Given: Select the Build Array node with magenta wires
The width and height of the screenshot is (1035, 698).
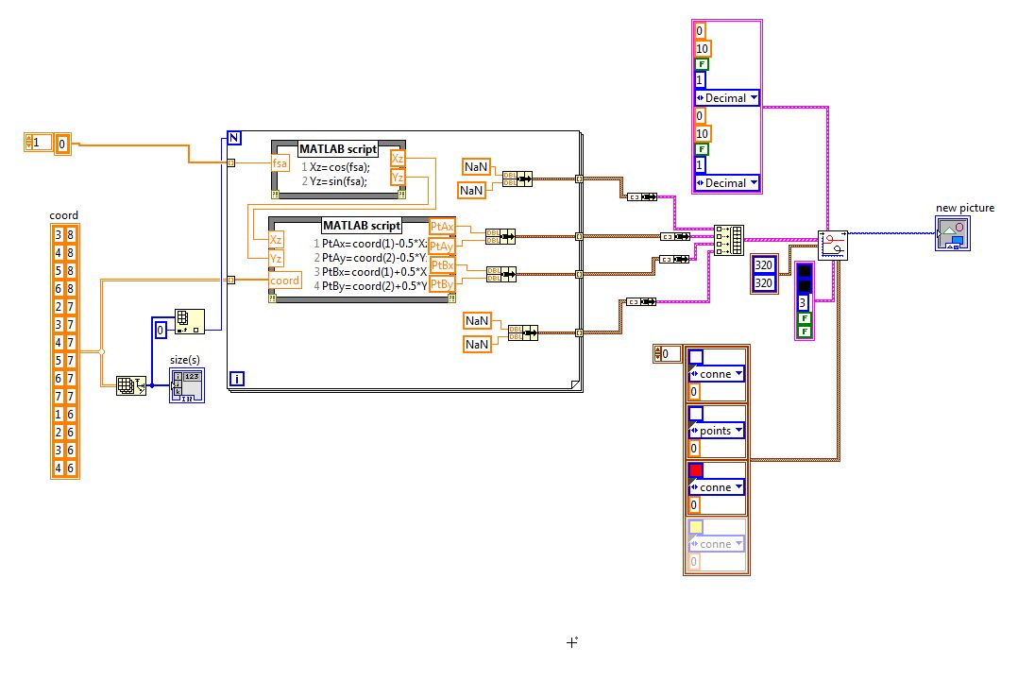Looking at the screenshot, I should click(x=729, y=240).
